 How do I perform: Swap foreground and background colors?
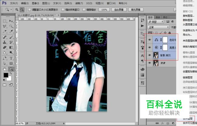[11, 73]
